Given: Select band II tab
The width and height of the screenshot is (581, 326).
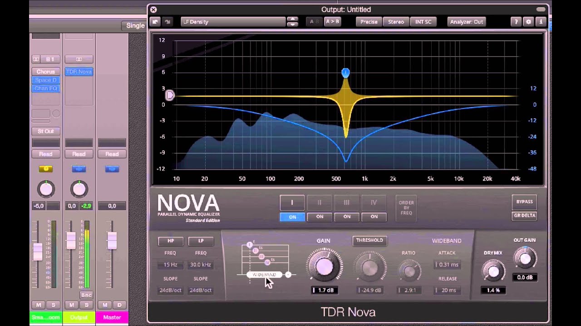Looking at the screenshot, I should (x=319, y=202).
